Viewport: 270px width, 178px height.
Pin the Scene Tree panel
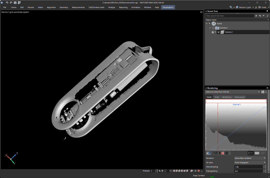[267, 11]
